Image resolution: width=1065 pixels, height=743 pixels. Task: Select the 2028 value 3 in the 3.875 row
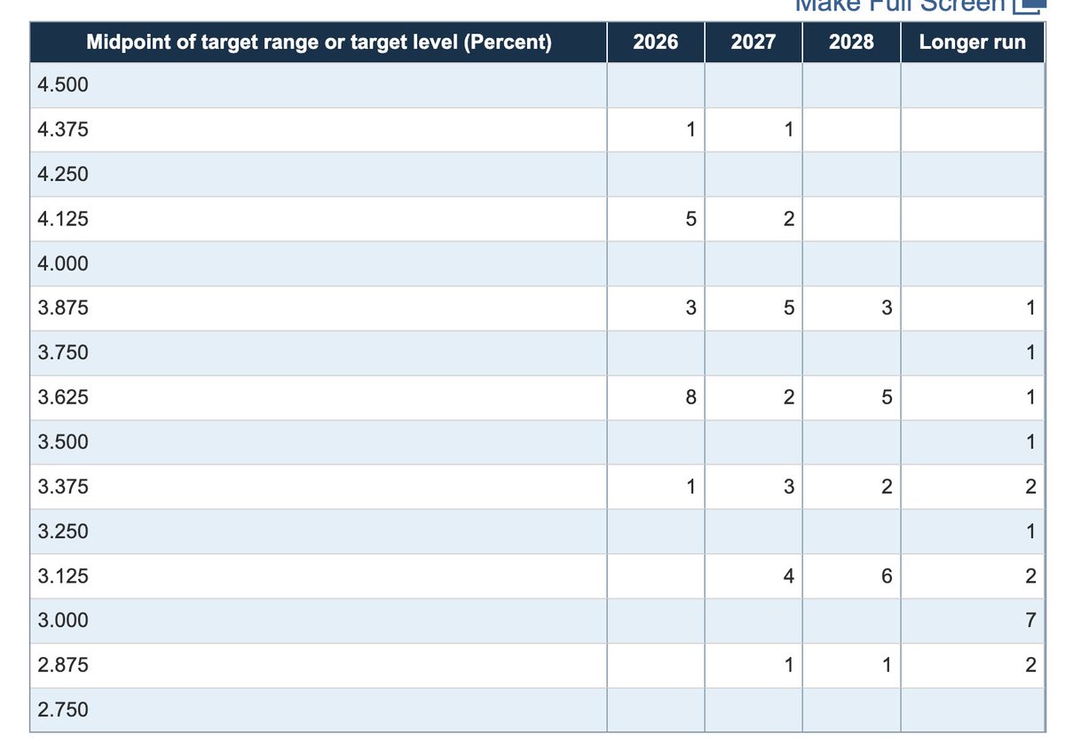(886, 309)
